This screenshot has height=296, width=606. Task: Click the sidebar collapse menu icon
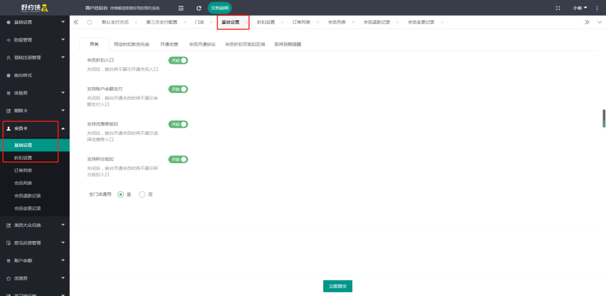click(181, 8)
